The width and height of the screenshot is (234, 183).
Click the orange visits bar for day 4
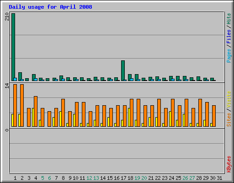coord(36,111)
